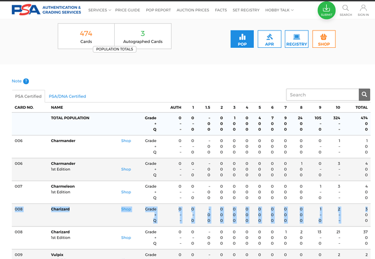
Task: Select the POP bar chart button
Action: [242, 39]
